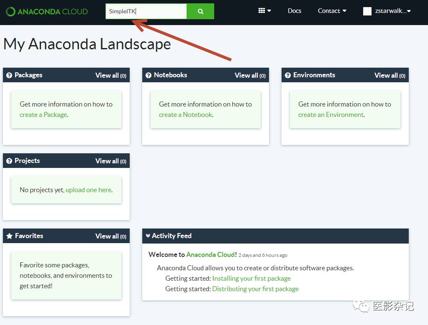Click the Anaconda Cloud logo

tap(47, 11)
